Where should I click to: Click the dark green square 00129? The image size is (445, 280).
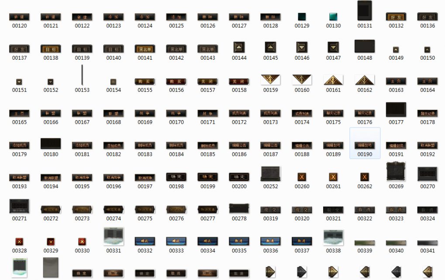click(x=302, y=17)
